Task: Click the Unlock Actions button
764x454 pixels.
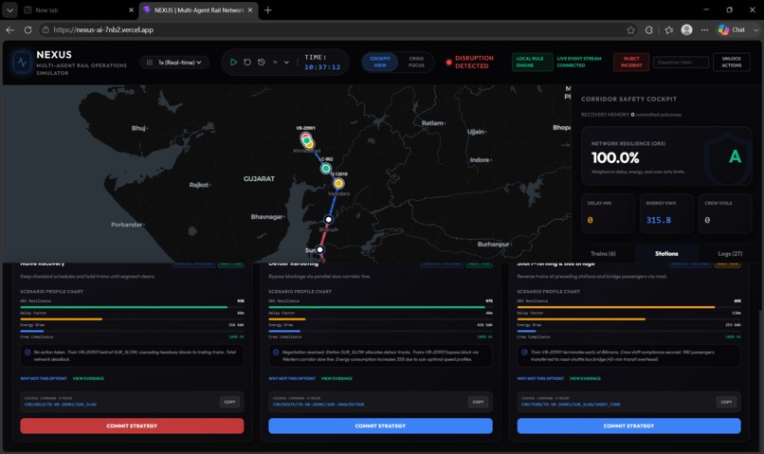Action: click(732, 62)
